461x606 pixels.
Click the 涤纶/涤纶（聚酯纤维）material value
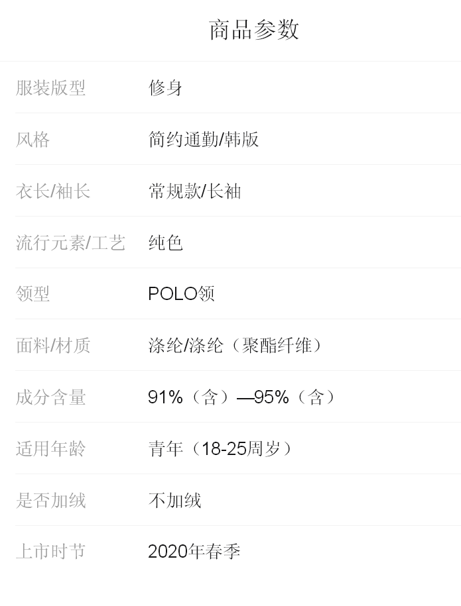coord(235,346)
